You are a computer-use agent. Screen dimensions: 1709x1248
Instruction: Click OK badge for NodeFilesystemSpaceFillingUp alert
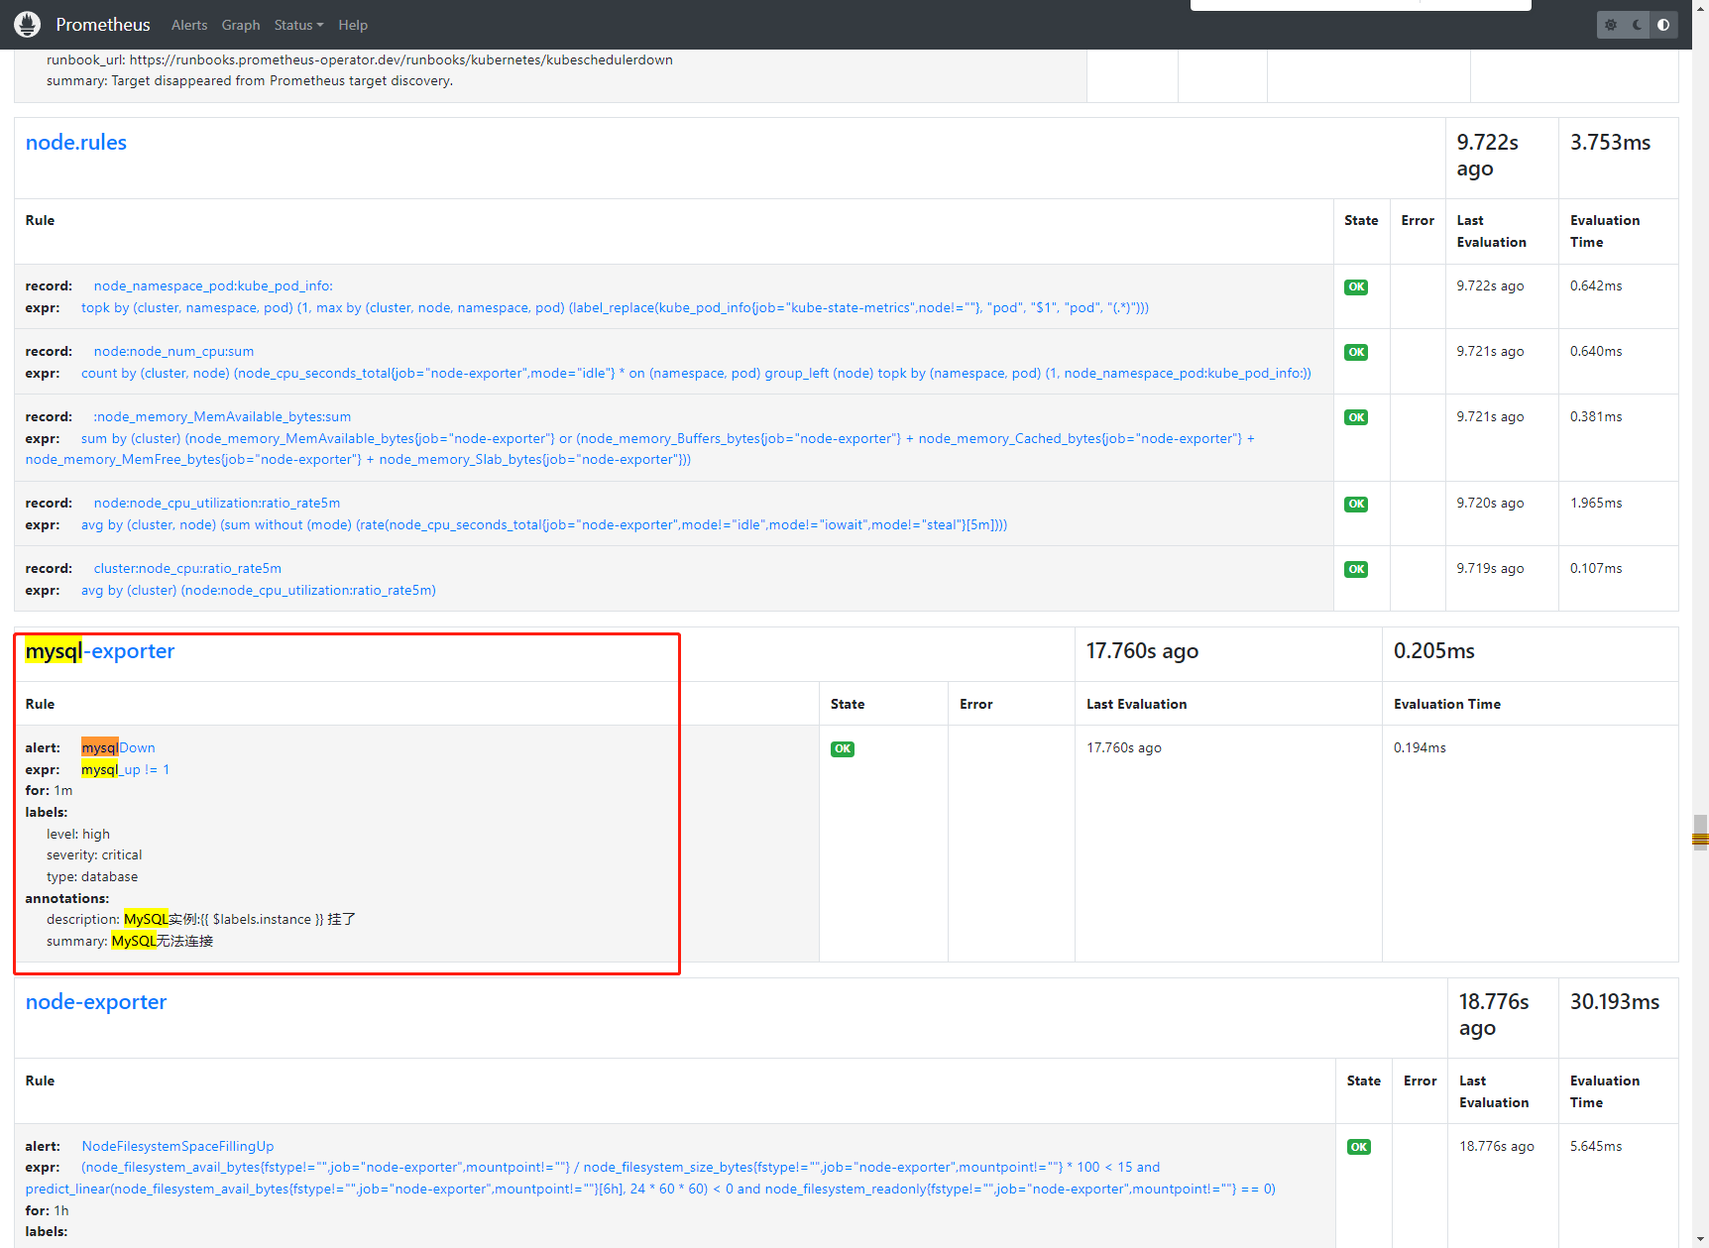tap(1359, 1148)
